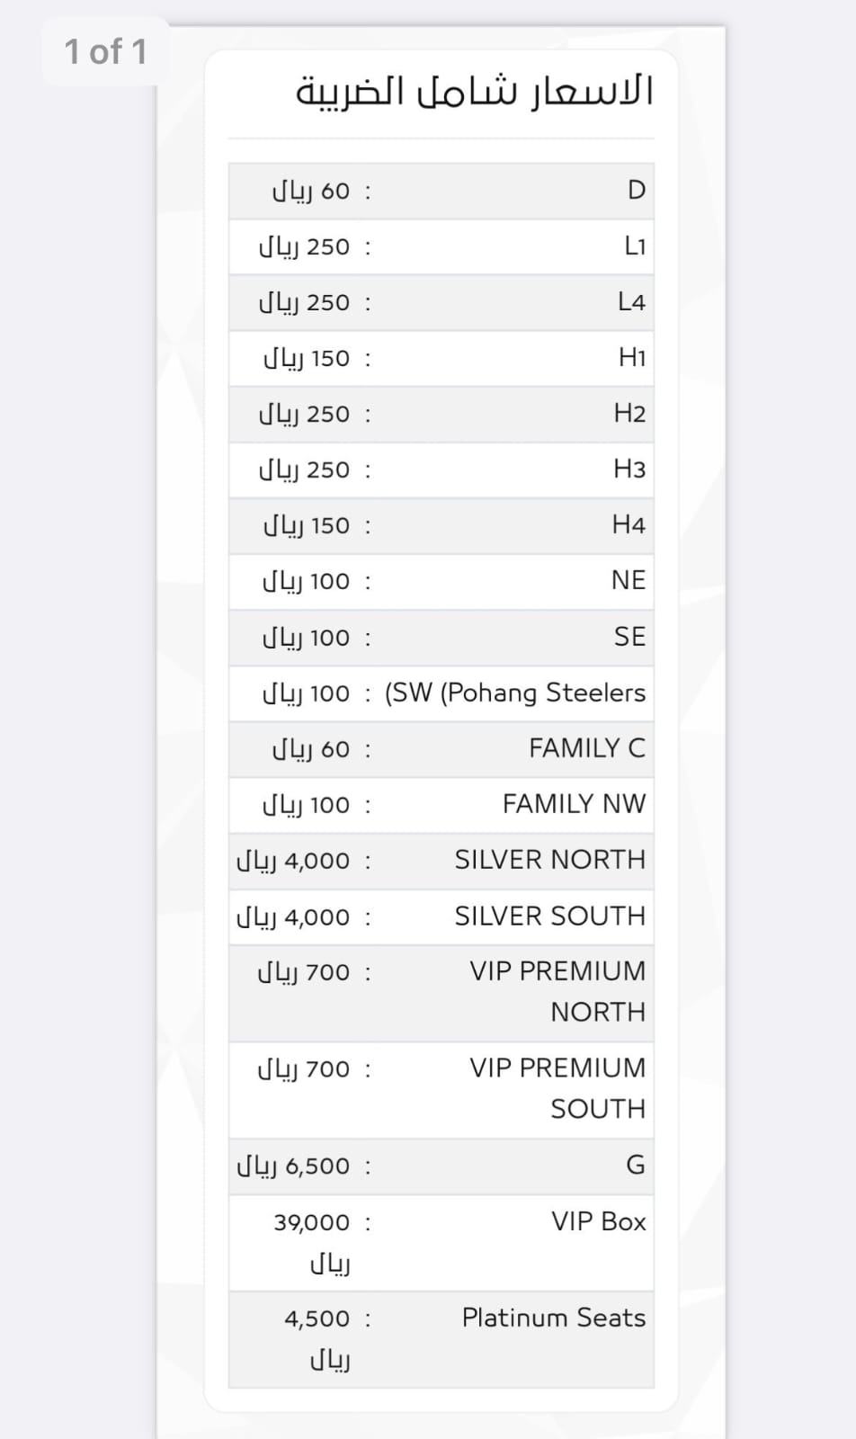Image resolution: width=856 pixels, height=1439 pixels.
Task: Select the SE section row
Action: 441,637
